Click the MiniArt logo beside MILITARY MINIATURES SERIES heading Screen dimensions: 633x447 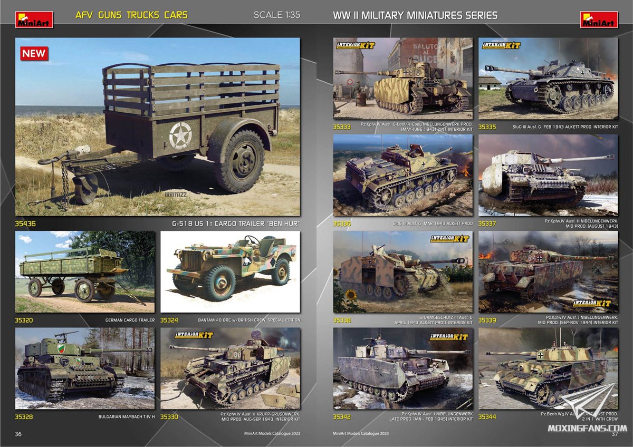[599, 19]
